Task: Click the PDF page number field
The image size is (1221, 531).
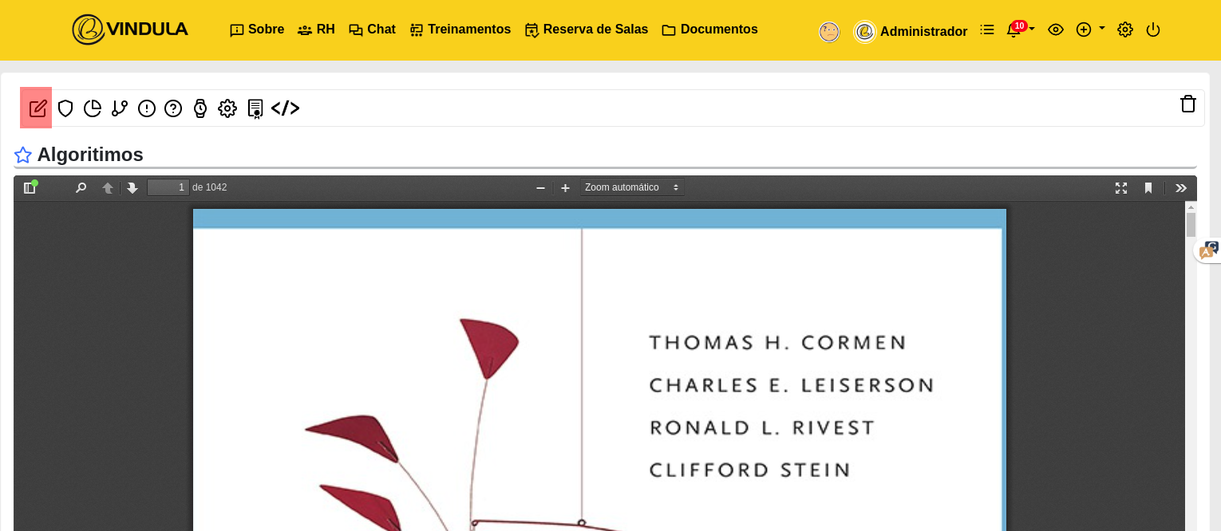Action: coord(168,187)
